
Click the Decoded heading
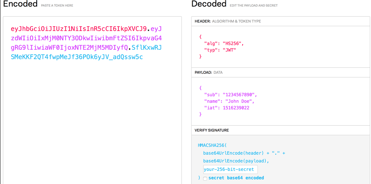209,5
